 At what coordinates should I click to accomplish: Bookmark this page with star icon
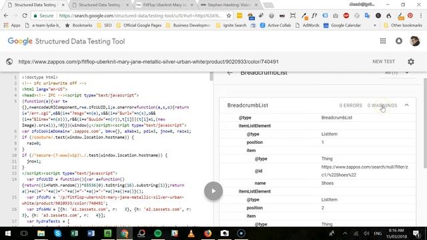229,16
